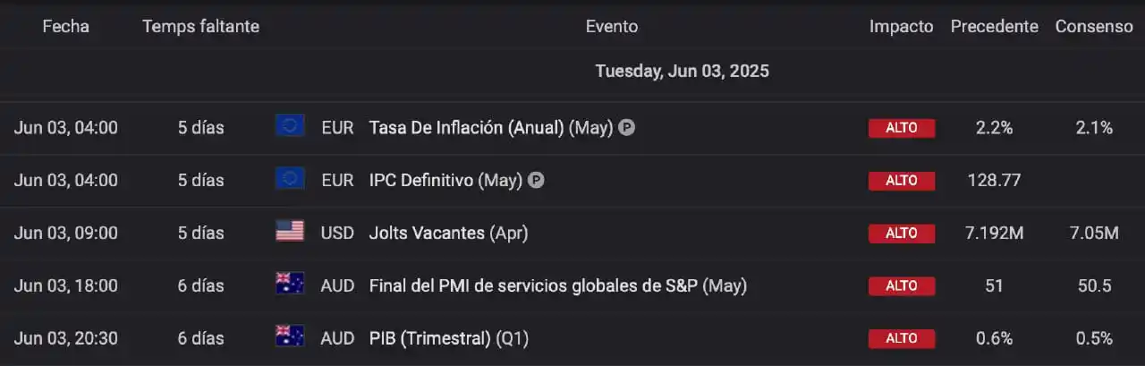
Task: Open Tasa De Inflación (Anual) event
Action: [x=491, y=128]
